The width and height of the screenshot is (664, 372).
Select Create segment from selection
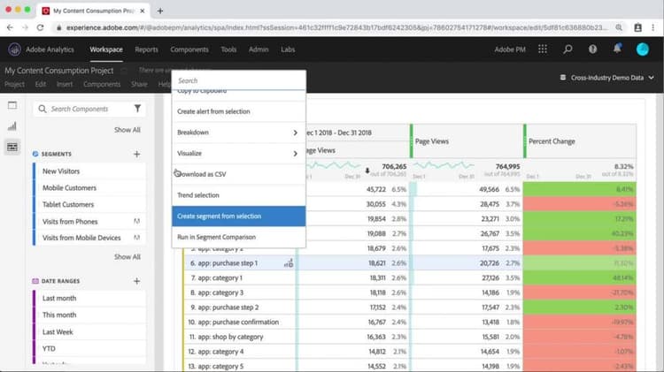point(238,216)
